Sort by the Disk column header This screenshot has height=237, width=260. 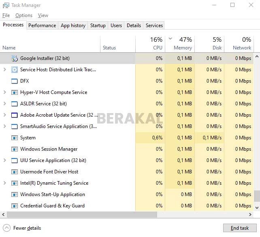[209, 44]
